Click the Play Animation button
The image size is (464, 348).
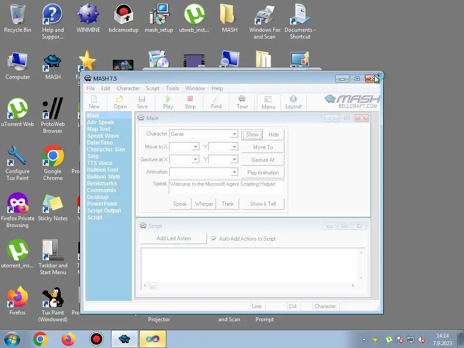pos(263,173)
